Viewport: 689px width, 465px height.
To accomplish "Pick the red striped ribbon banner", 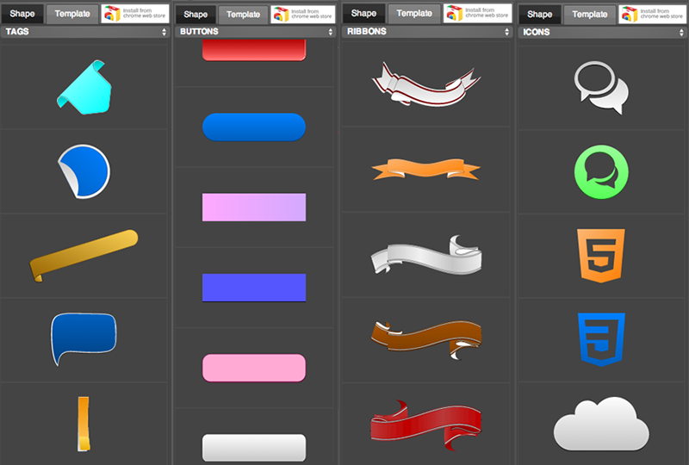I will point(425,422).
